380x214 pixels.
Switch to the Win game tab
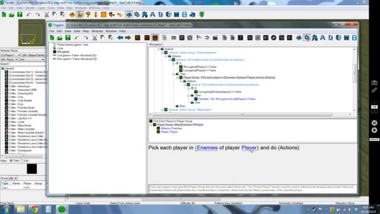(x=155, y=45)
